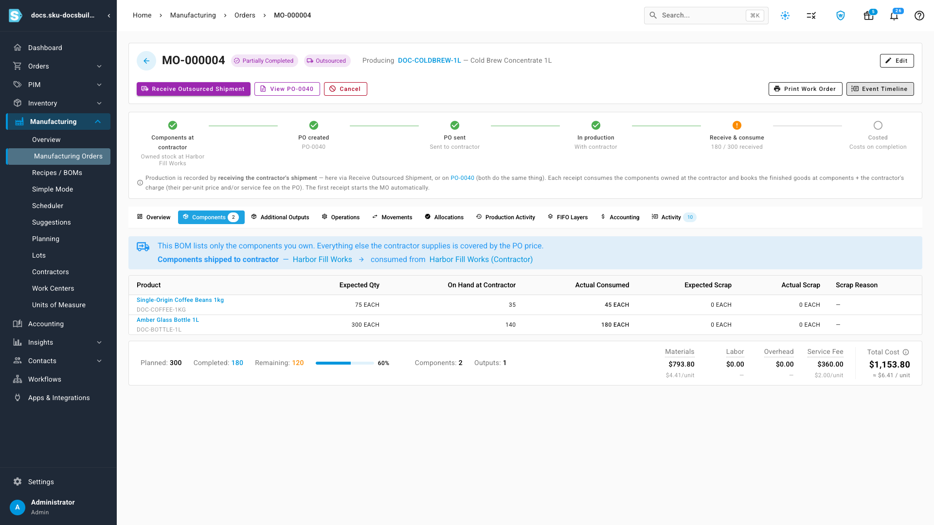The image size is (934, 525).
Task: Open the help question mark icon
Action: click(919, 16)
